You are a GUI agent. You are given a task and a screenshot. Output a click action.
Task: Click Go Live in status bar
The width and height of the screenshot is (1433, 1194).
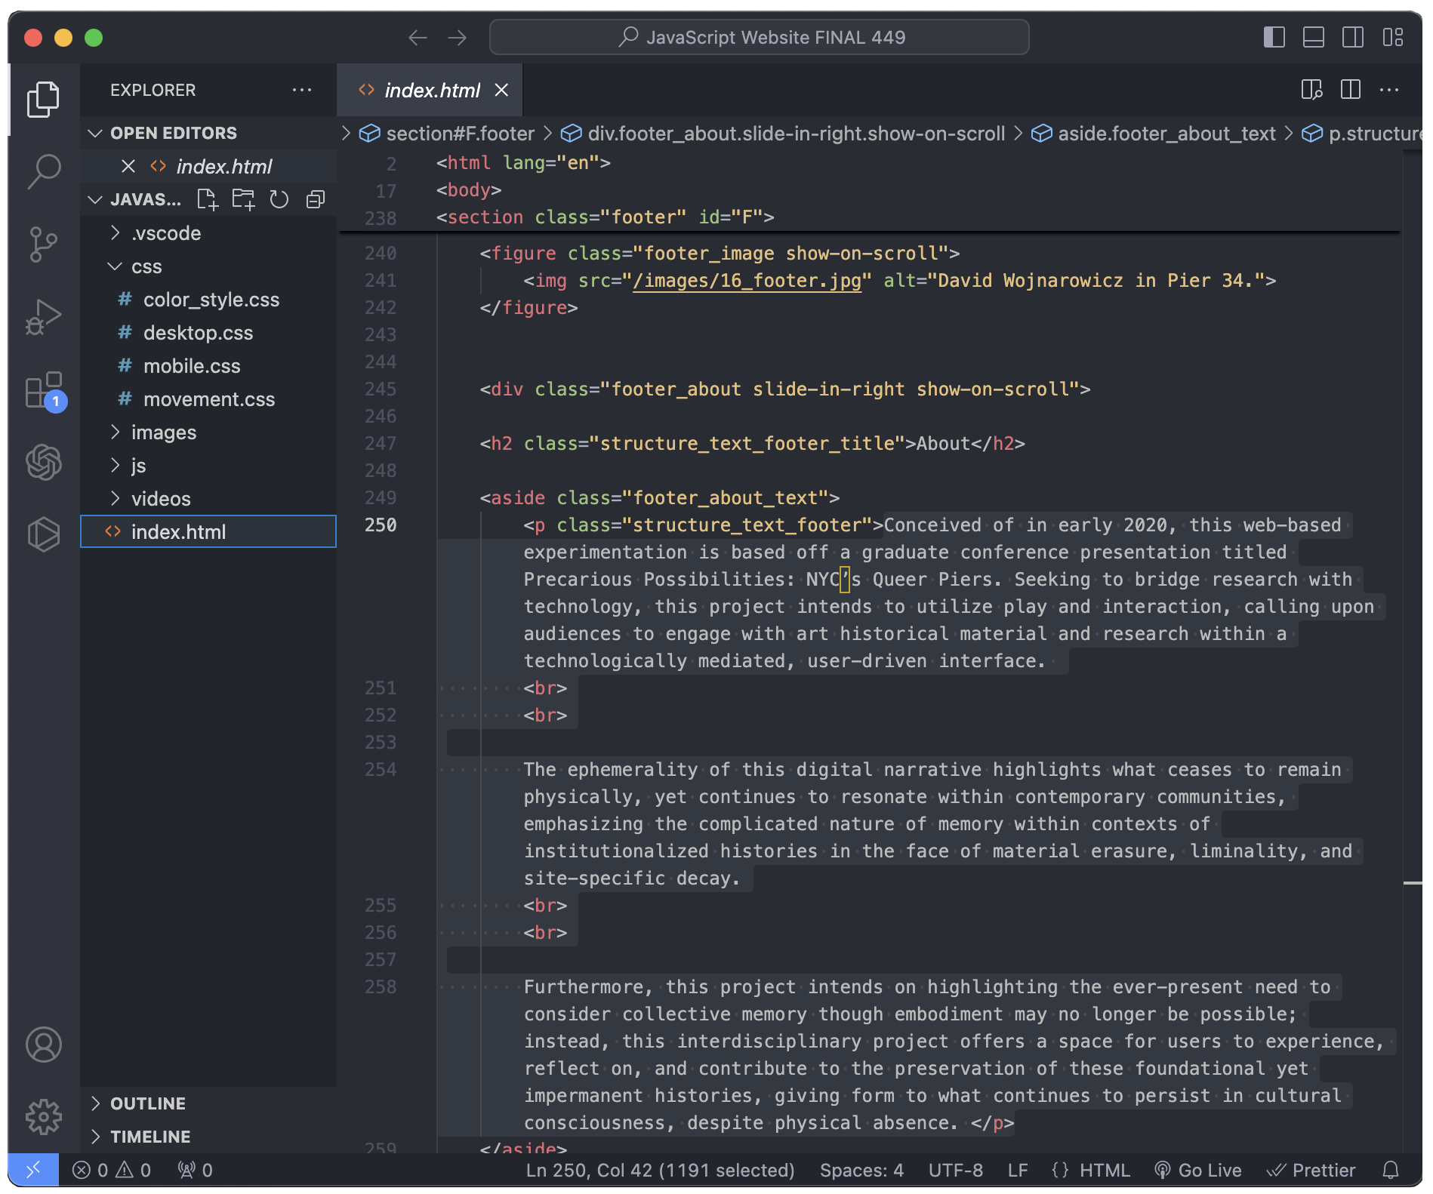click(1198, 1171)
